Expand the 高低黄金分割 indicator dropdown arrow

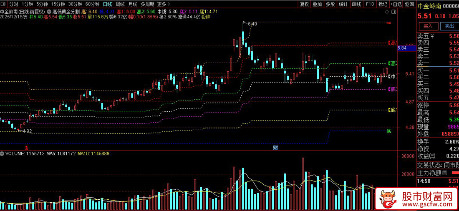point(49,12)
